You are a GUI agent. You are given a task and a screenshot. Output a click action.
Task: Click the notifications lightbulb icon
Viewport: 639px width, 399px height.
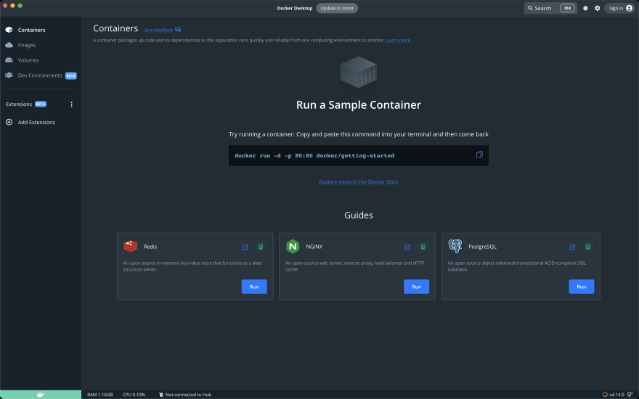(x=630, y=394)
